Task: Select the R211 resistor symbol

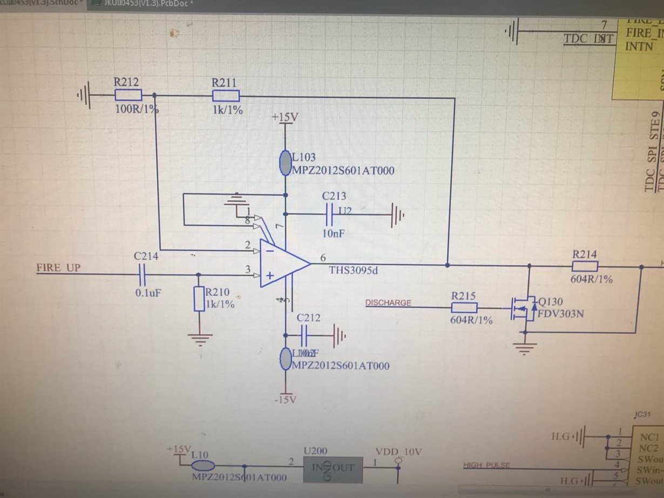Action: (226, 96)
